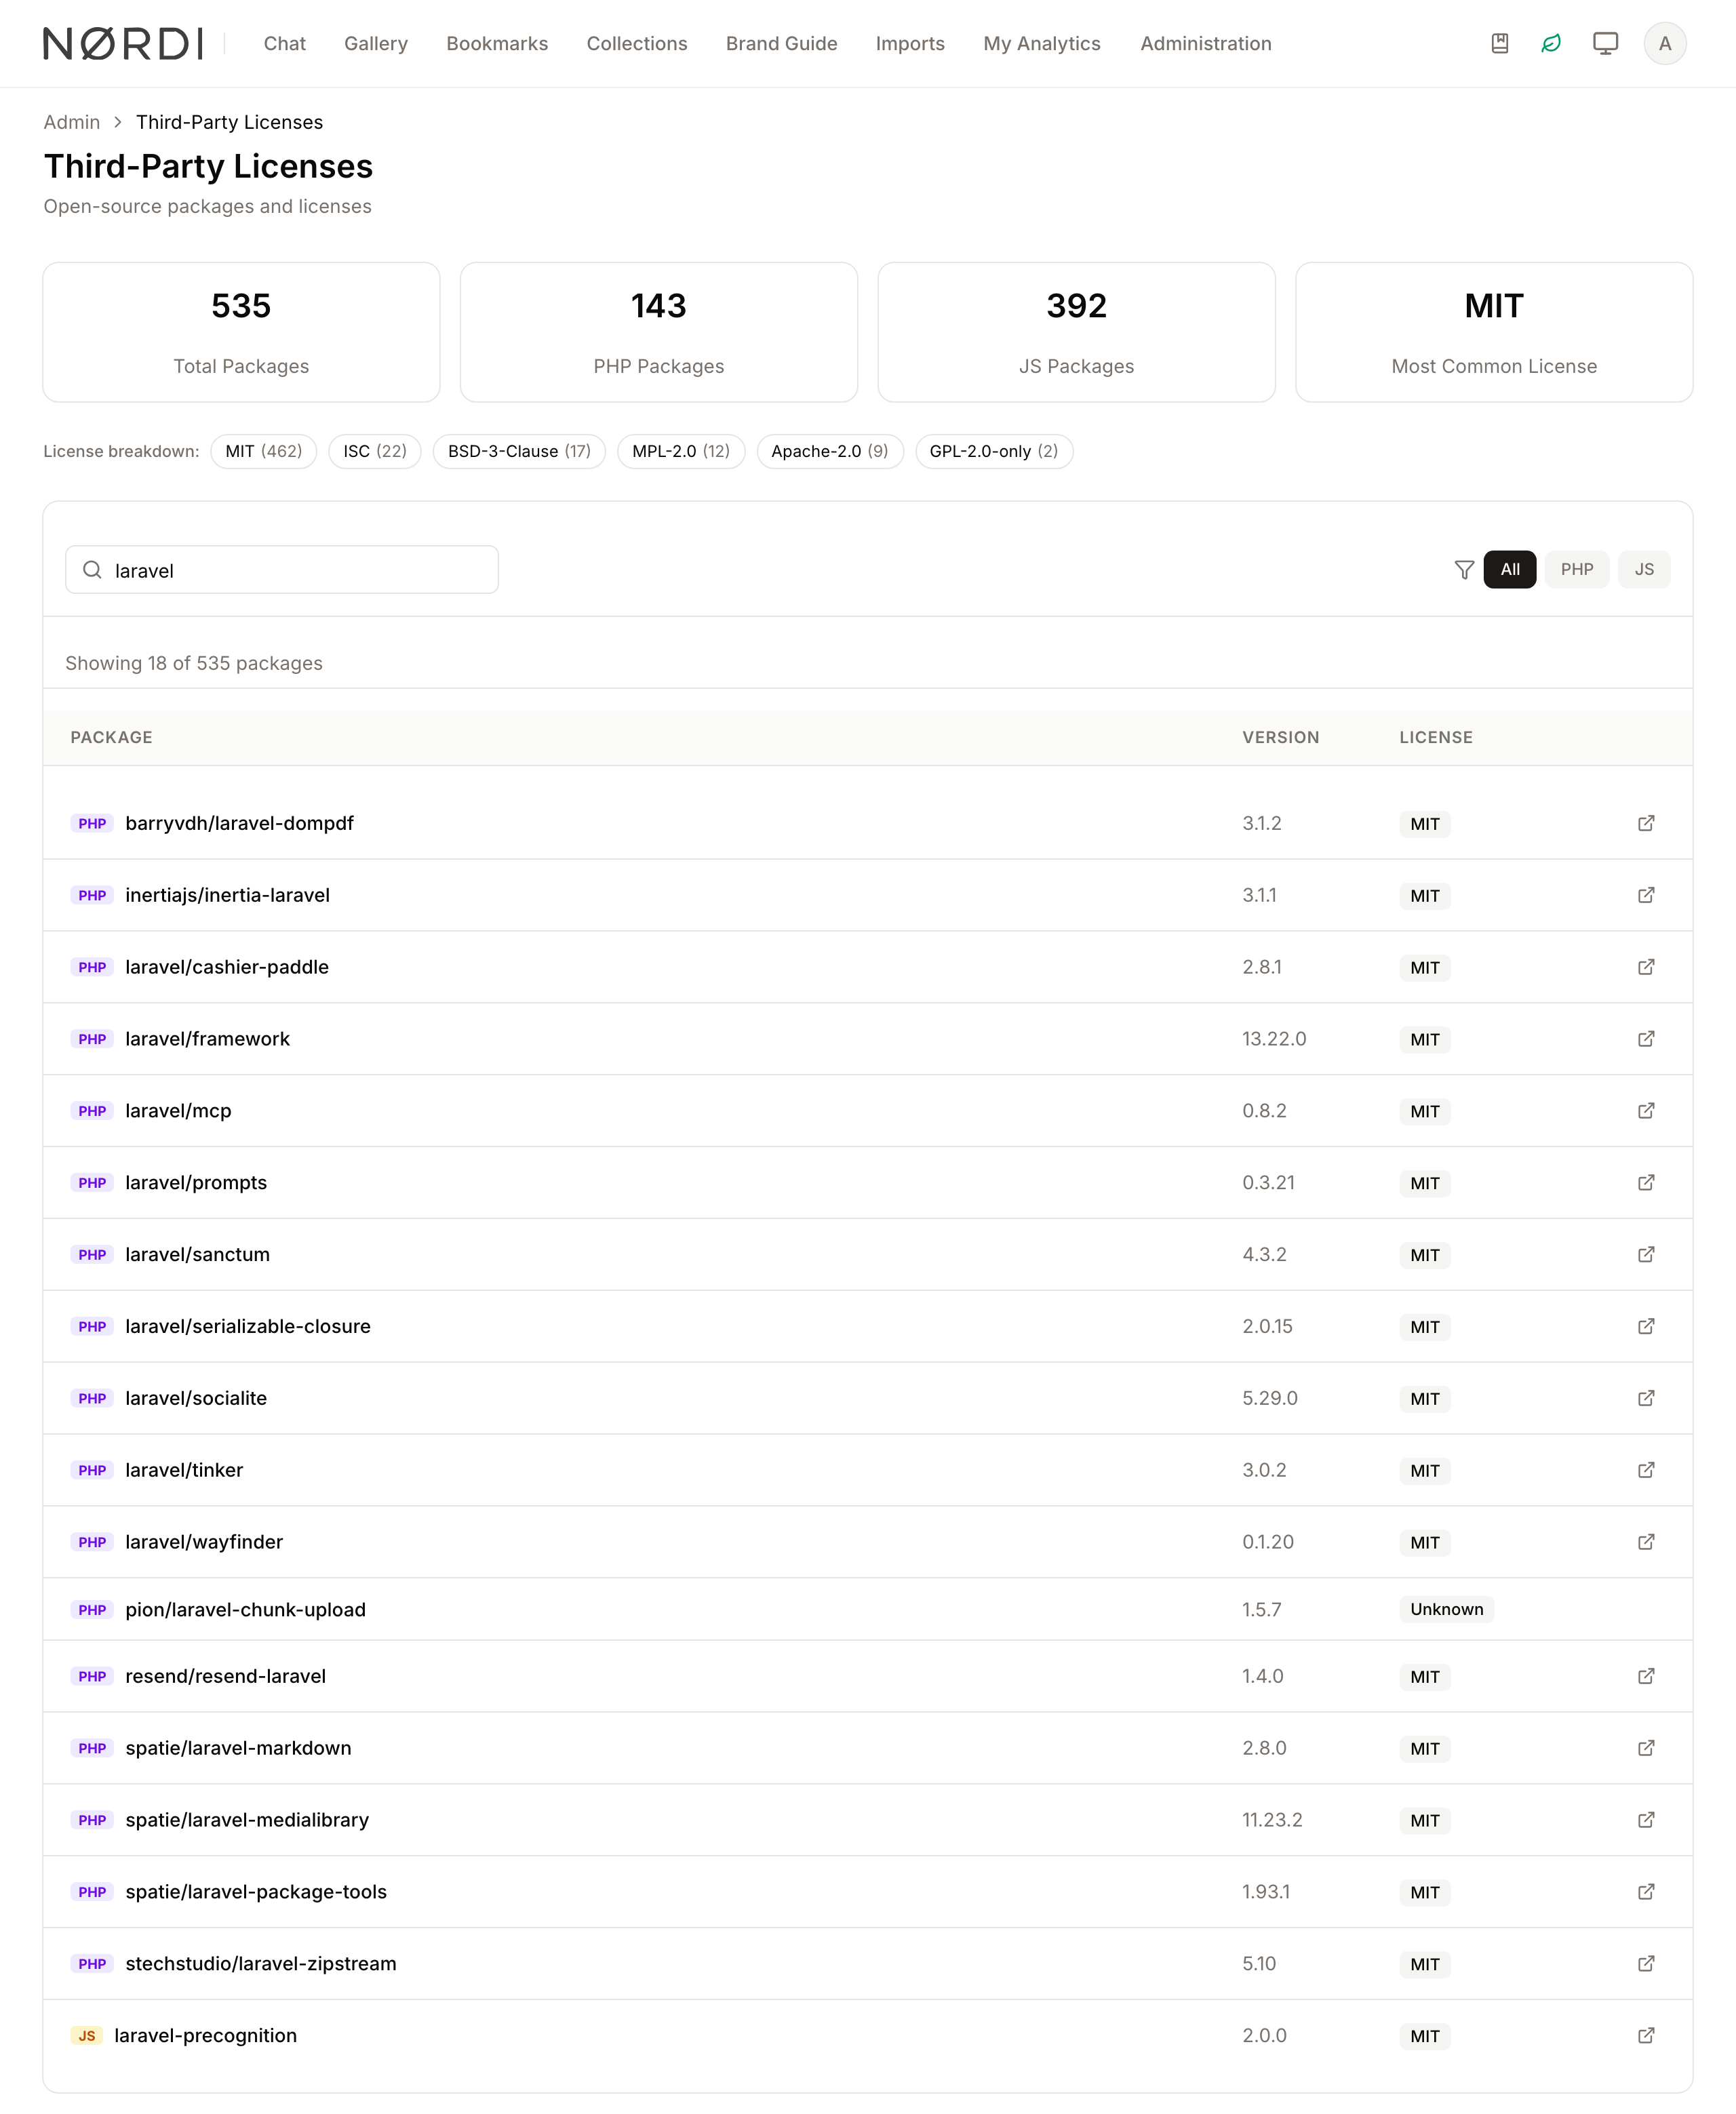Click 'Showing 18 of 535 packages' text

pyautogui.click(x=194, y=664)
